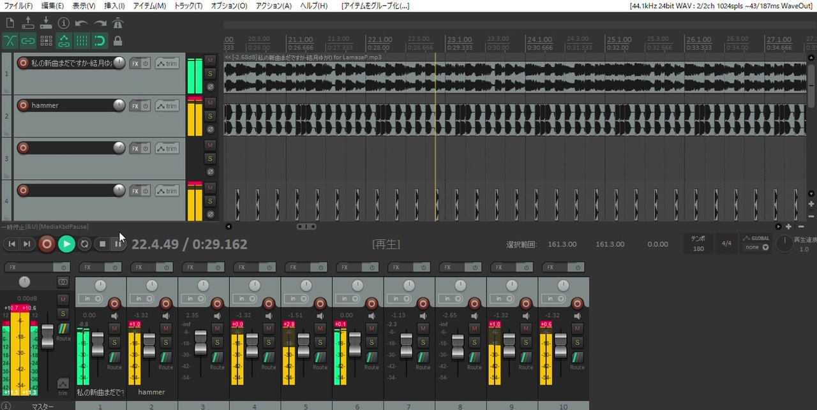Open input dropdown on mixer channel 1
Screen dimensions: 817x410
[x=90, y=298]
